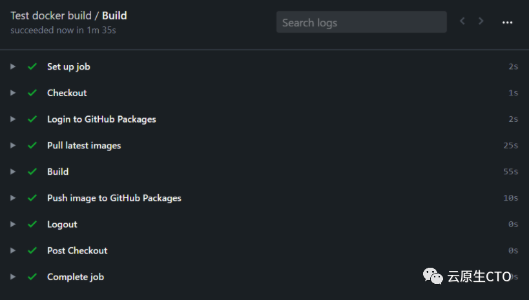Screen dimensions: 529x300
Task: Expand the Set up job step
Action: (12, 66)
